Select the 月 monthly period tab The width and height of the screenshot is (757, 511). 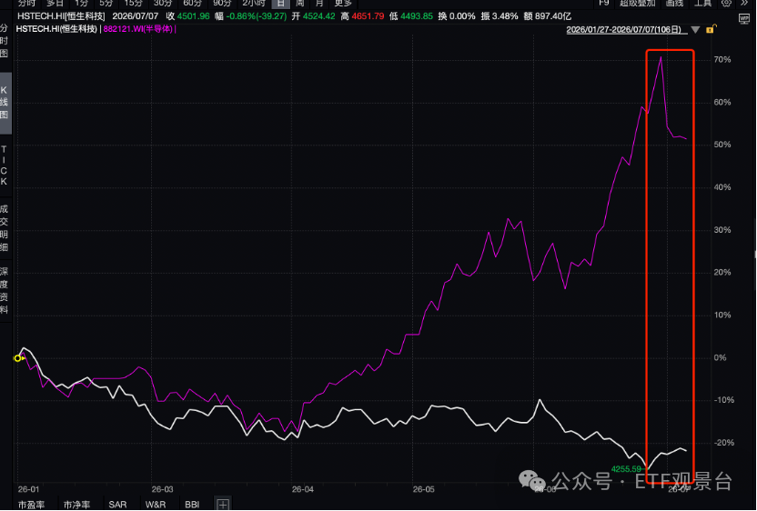(x=319, y=4)
